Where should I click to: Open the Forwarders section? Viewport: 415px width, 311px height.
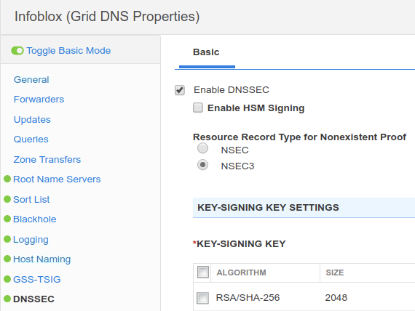click(39, 100)
